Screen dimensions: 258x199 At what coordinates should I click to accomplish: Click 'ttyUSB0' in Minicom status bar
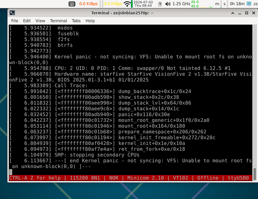[x=238, y=178]
